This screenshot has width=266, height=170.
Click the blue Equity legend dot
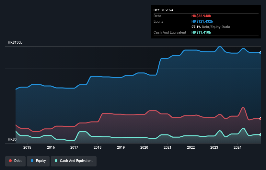pos(32,161)
